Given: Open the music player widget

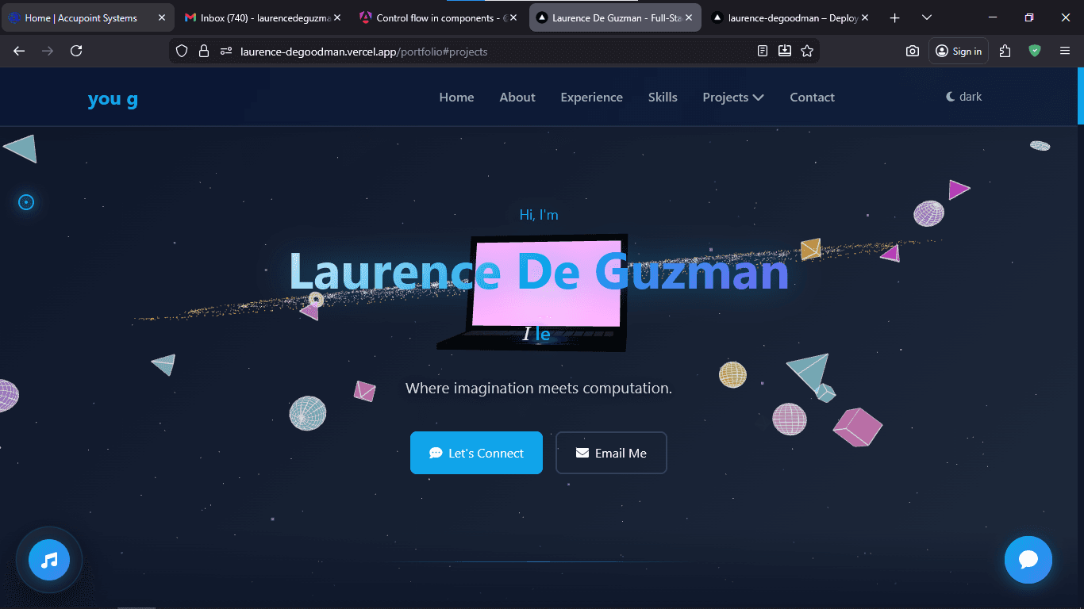Looking at the screenshot, I should 48,560.
